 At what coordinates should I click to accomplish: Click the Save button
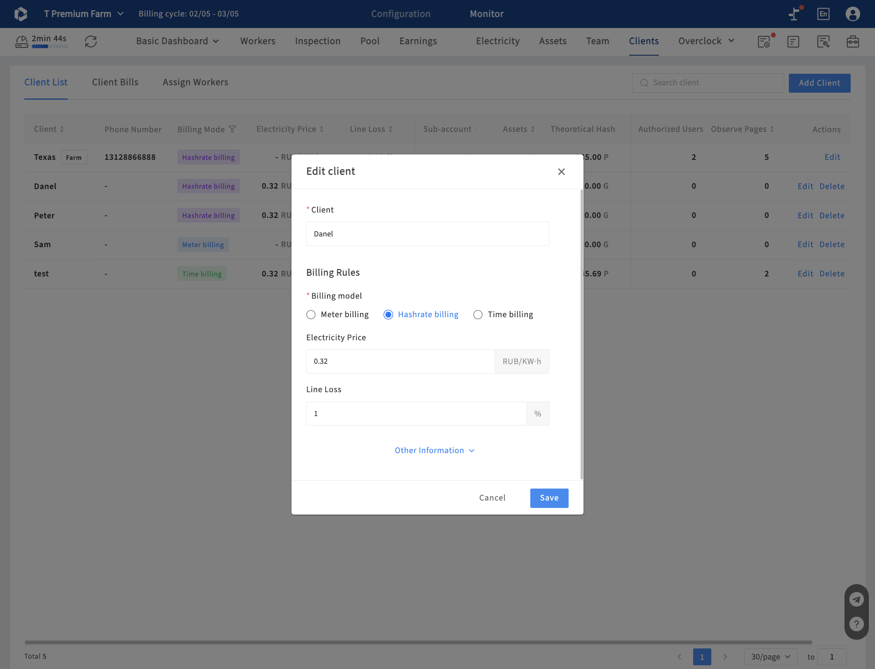pyautogui.click(x=549, y=498)
